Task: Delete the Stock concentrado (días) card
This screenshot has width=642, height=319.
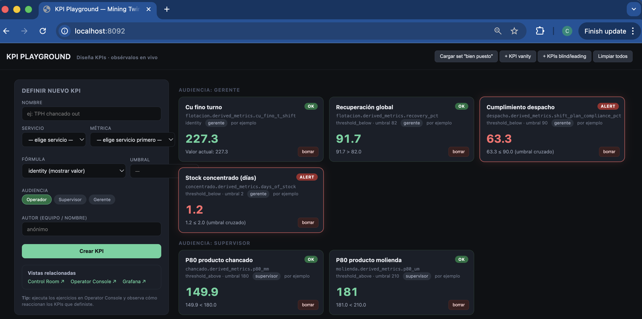Action: [308, 222]
